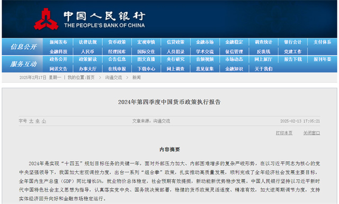Open 调查统计 navigation link
This screenshot has height=204, width=339.
click(263, 42)
